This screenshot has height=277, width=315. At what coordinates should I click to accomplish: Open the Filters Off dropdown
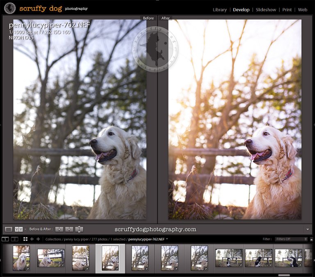coord(291,239)
